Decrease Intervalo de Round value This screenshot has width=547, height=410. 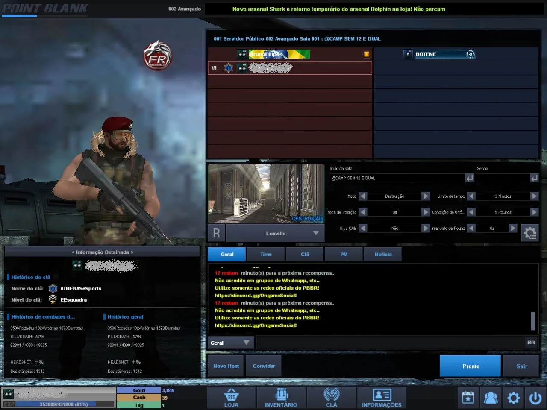click(x=471, y=228)
